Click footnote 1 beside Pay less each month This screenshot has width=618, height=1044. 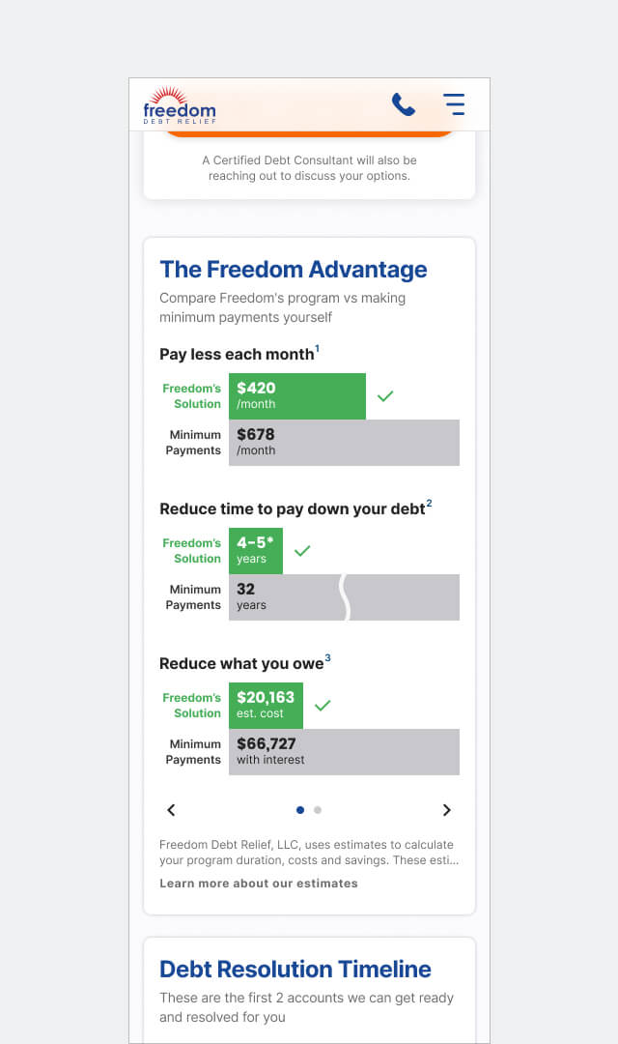click(318, 348)
